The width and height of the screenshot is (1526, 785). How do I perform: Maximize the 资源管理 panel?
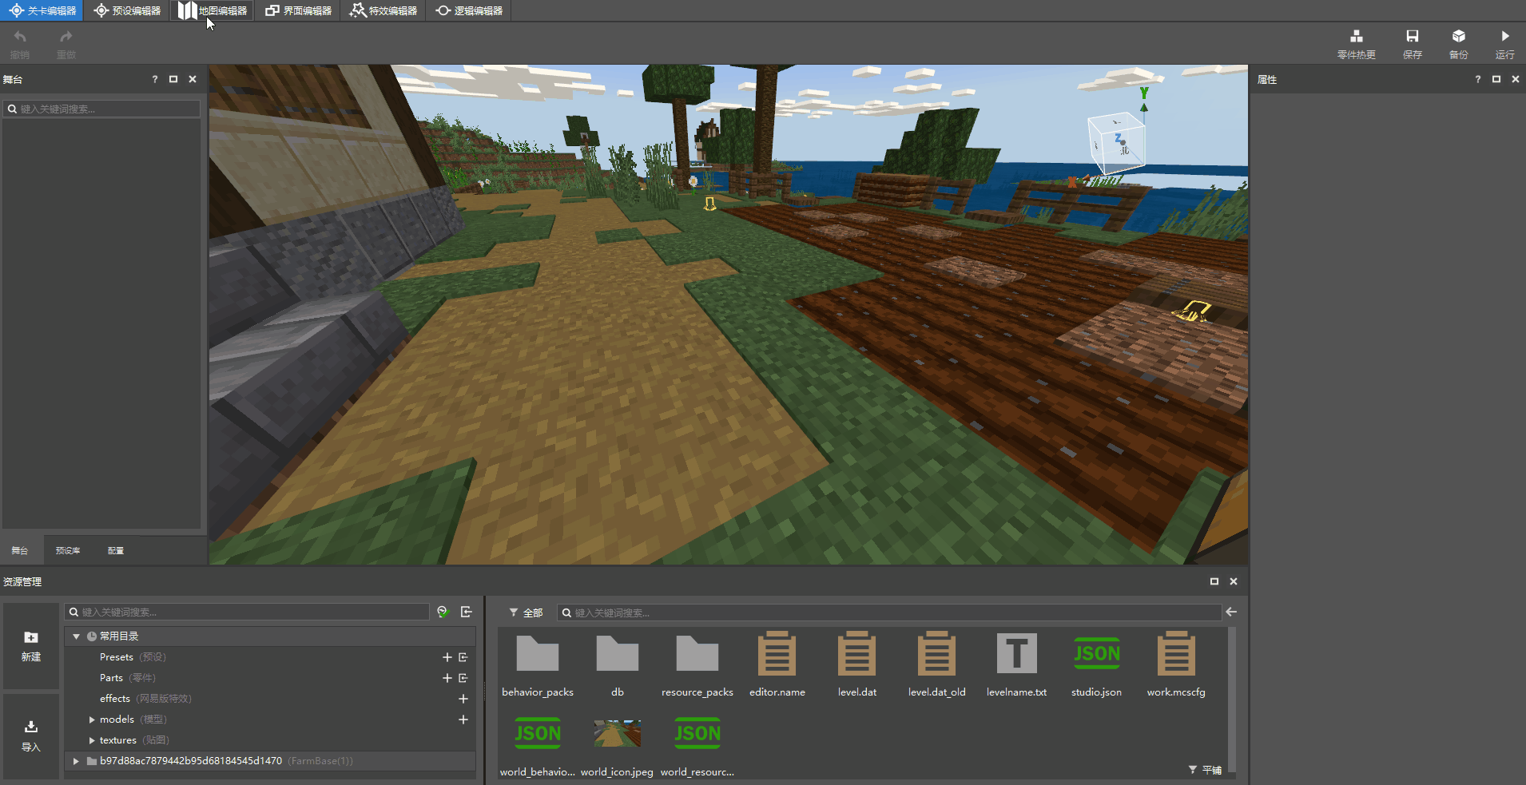click(x=1214, y=581)
